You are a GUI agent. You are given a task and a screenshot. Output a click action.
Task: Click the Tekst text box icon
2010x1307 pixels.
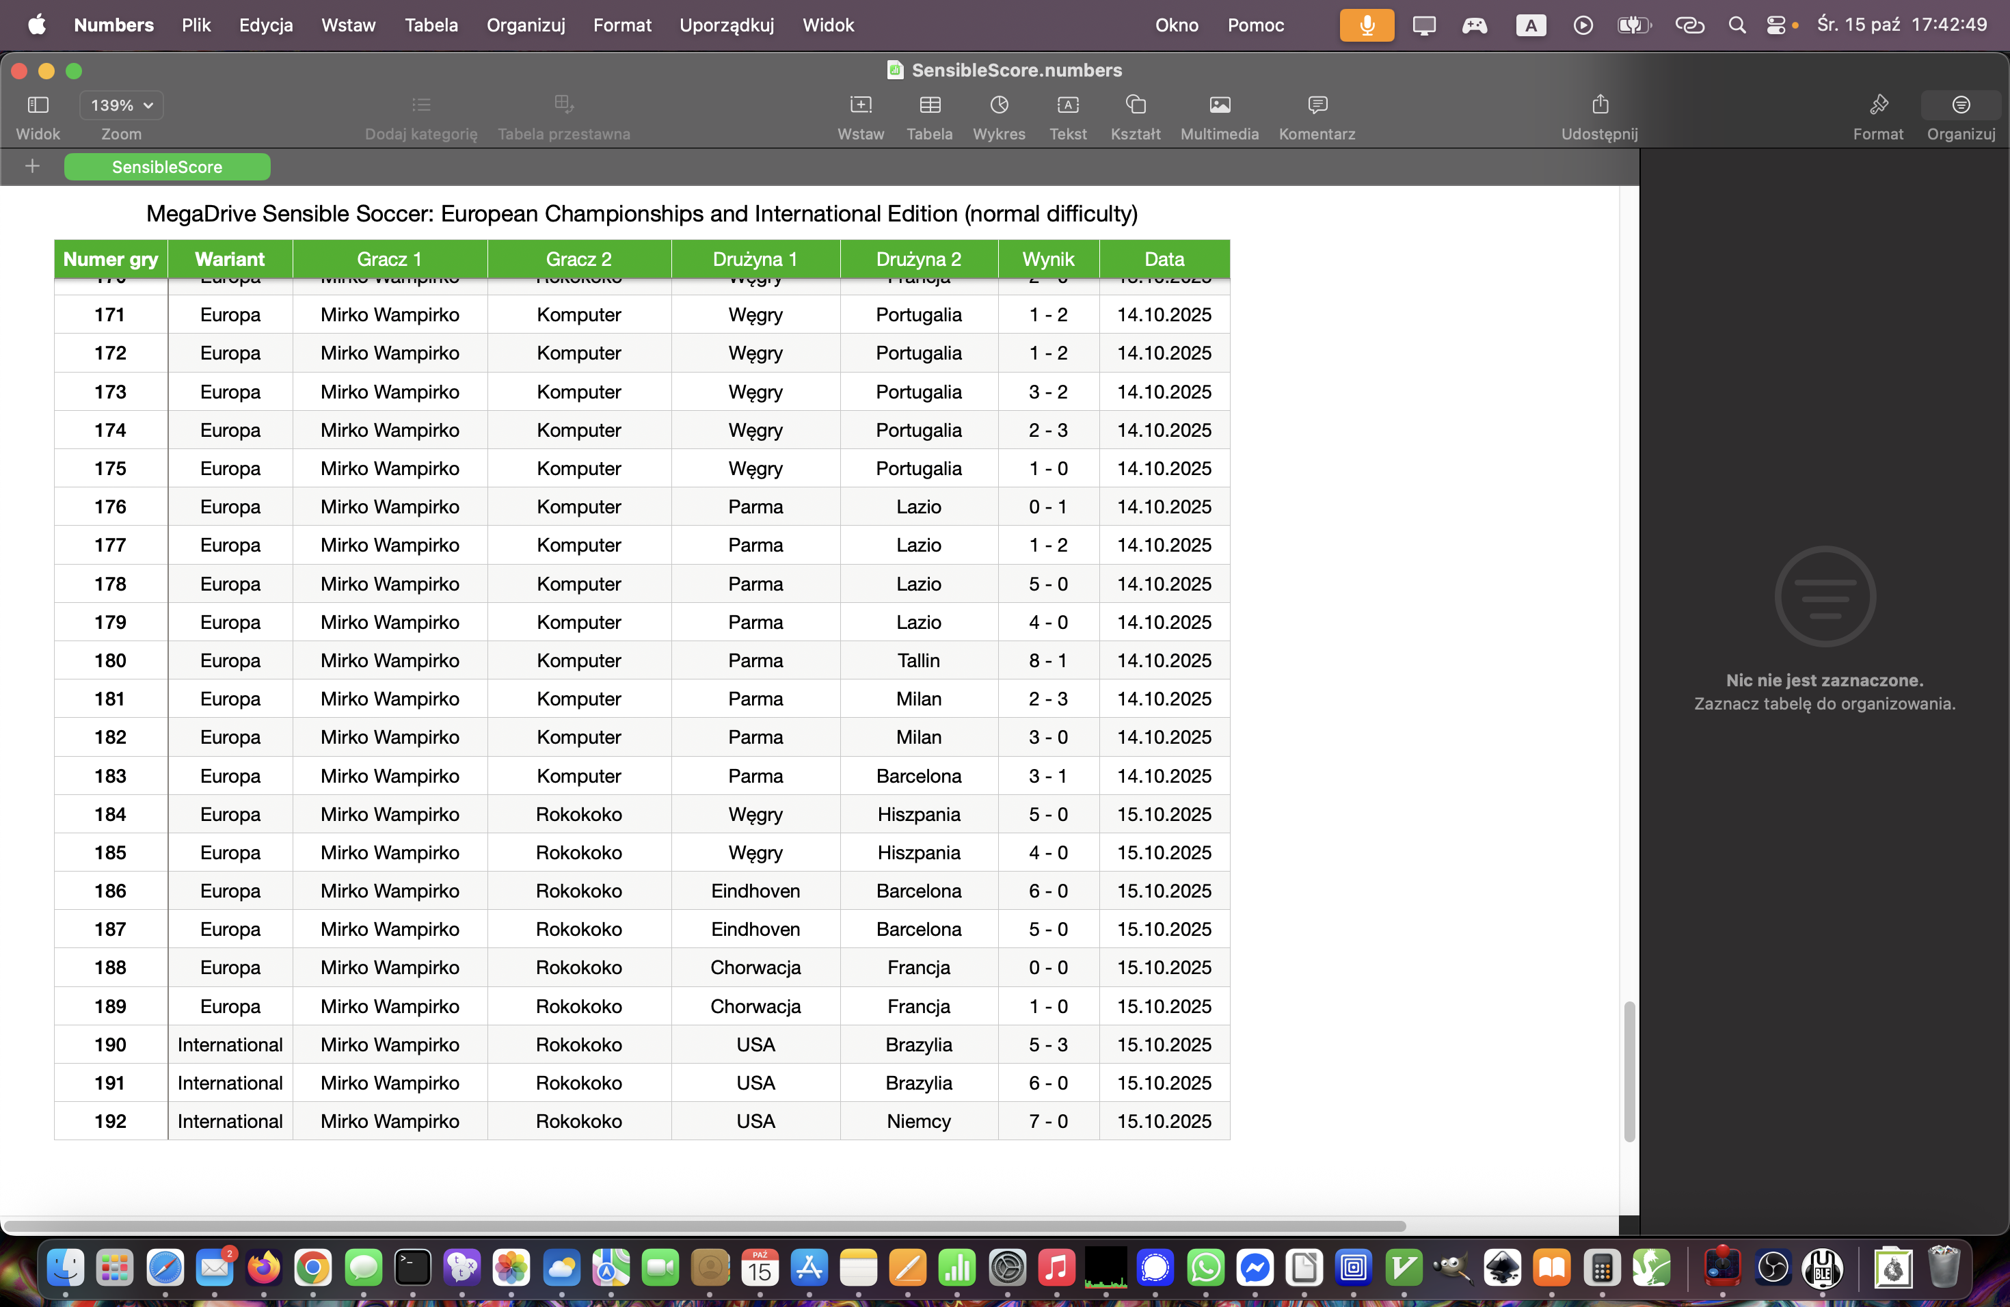click(1067, 105)
